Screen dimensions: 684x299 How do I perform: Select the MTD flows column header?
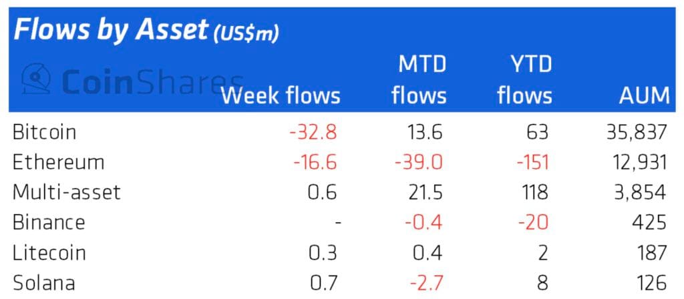click(419, 80)
